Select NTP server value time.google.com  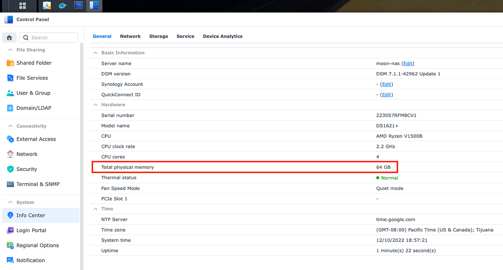click(396, 220)
